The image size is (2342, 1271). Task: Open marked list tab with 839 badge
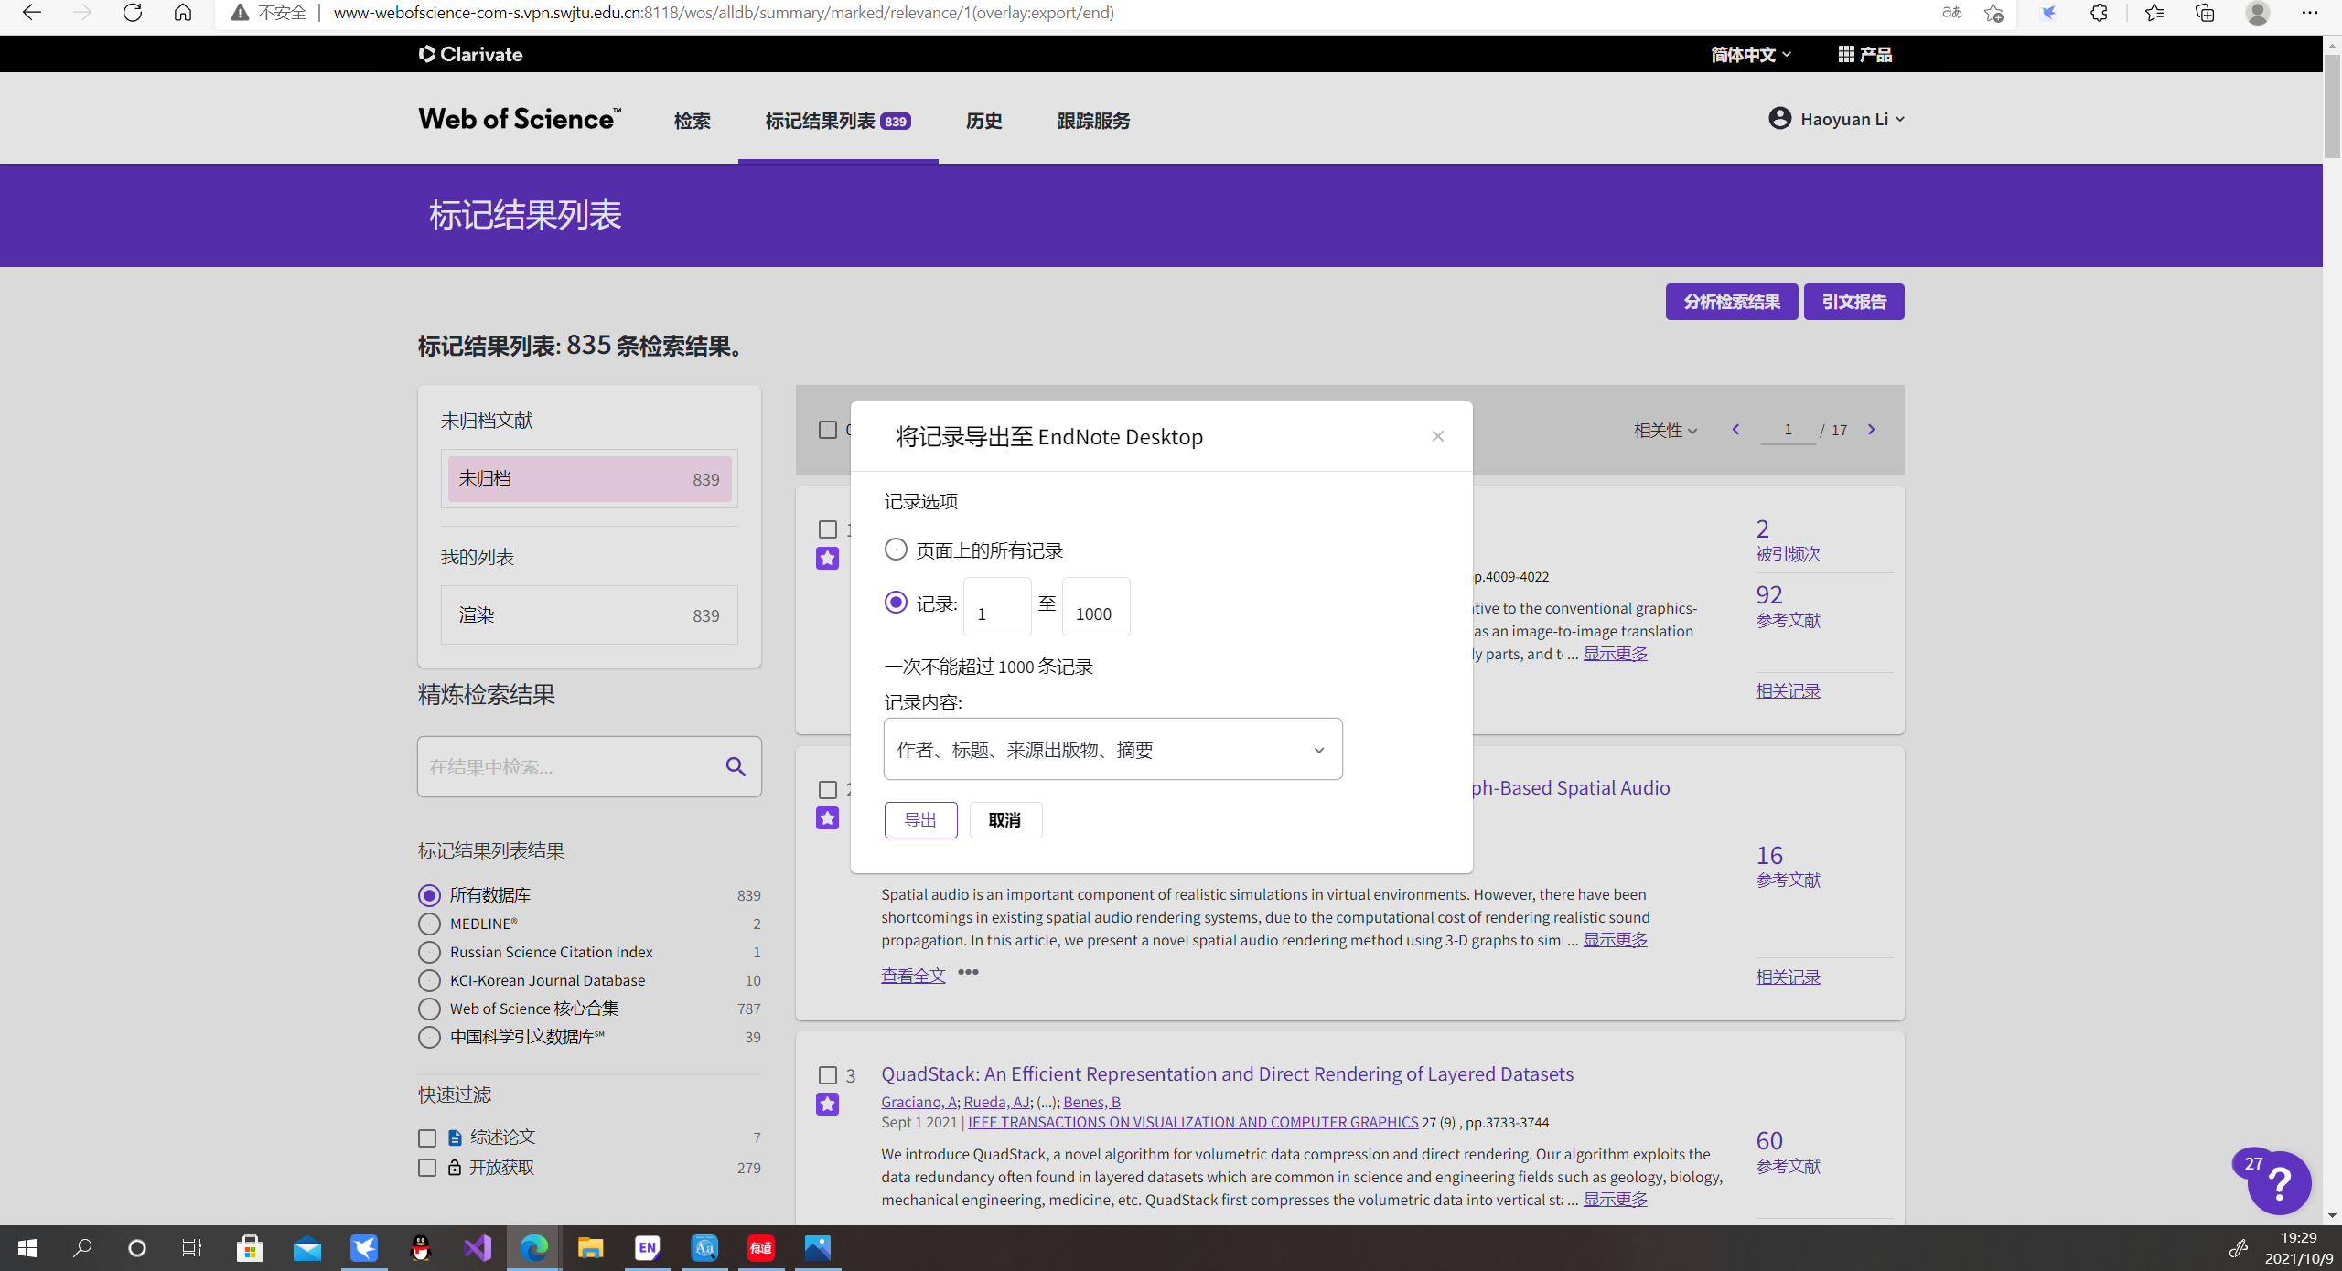pyautogui.click(x=838, y=121)
